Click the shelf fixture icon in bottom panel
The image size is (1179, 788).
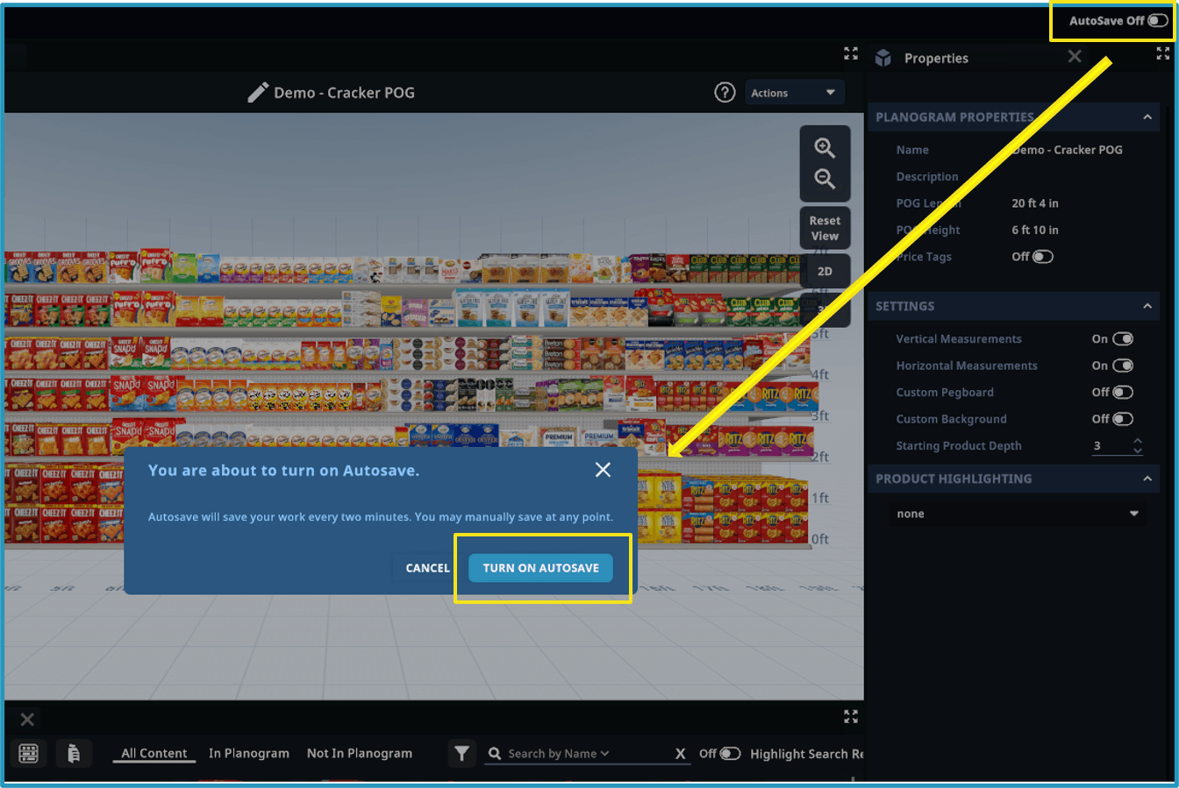click(29, 753)
